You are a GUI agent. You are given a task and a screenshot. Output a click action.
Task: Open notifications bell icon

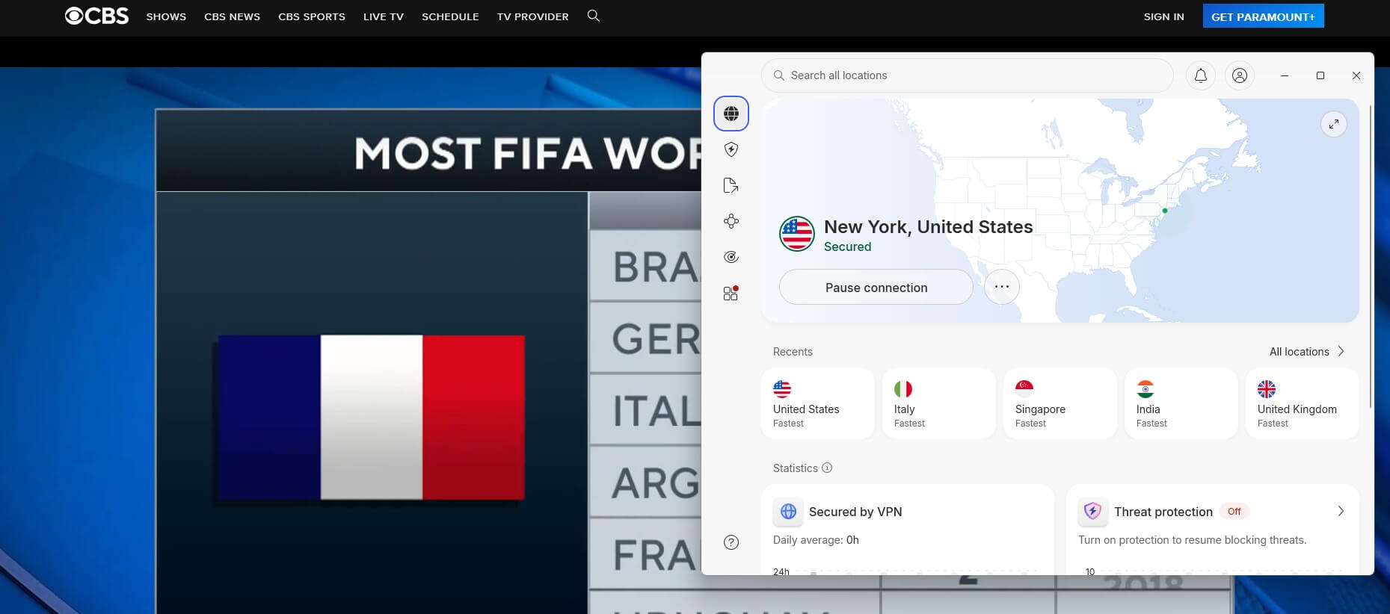pos(1201,75)
